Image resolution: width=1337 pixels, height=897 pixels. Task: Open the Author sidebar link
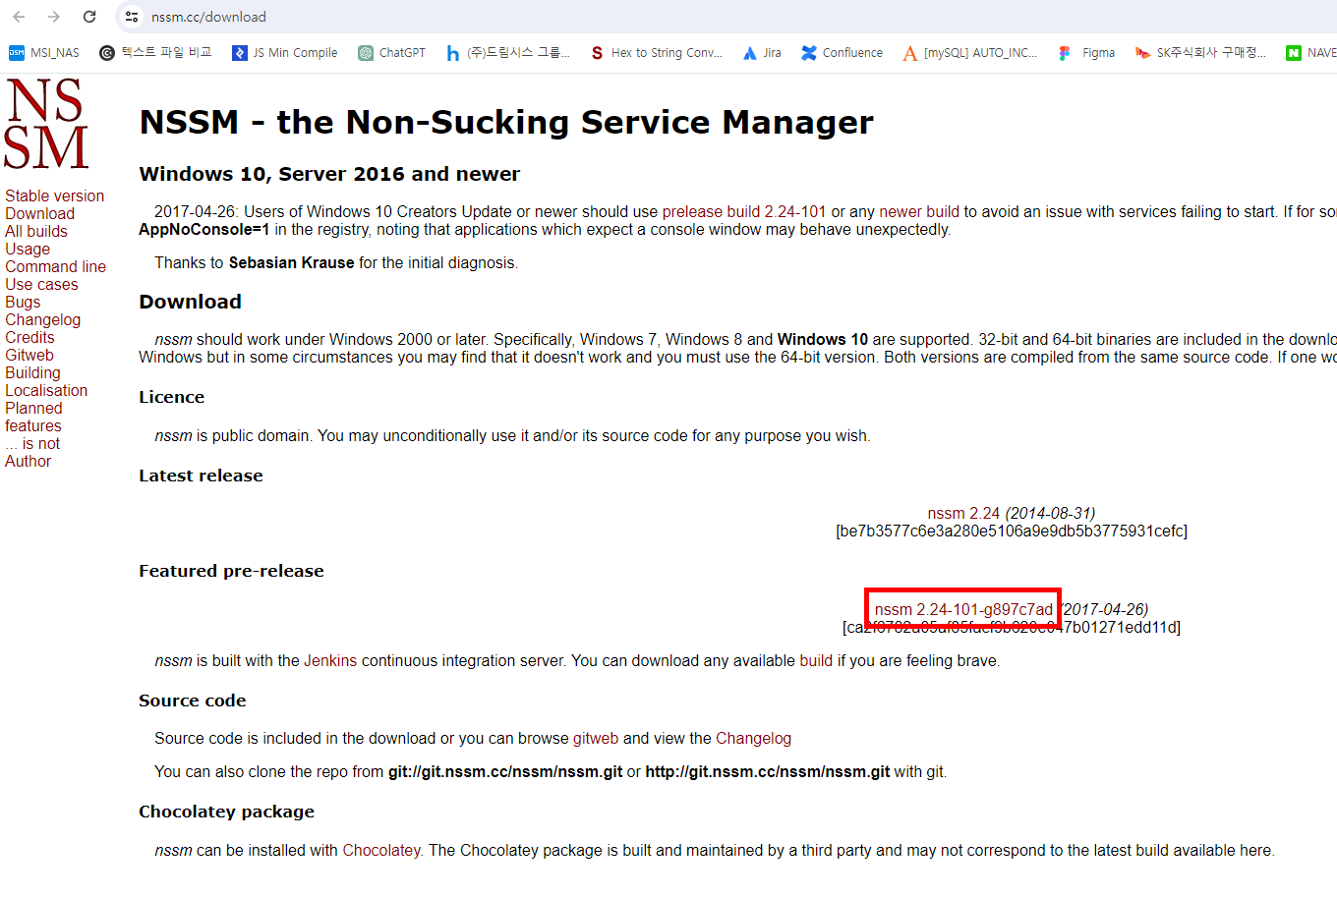pos(28,462)
